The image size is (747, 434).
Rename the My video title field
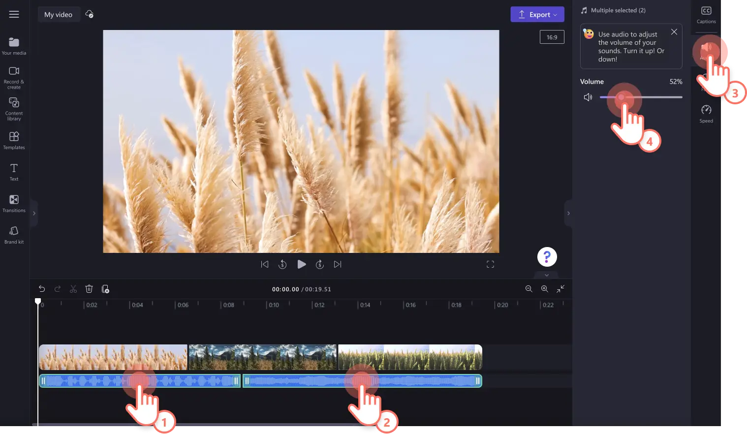(x=59, y=14)
